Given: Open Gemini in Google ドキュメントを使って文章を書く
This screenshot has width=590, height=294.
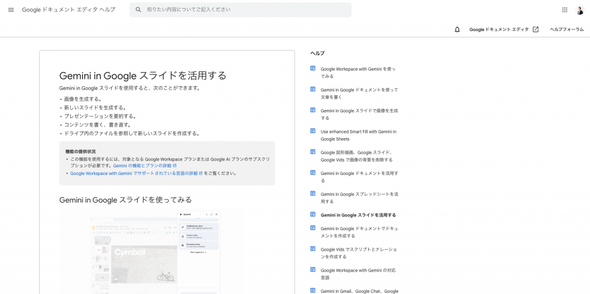Looking at the screenshot, I should pos(359,93).
